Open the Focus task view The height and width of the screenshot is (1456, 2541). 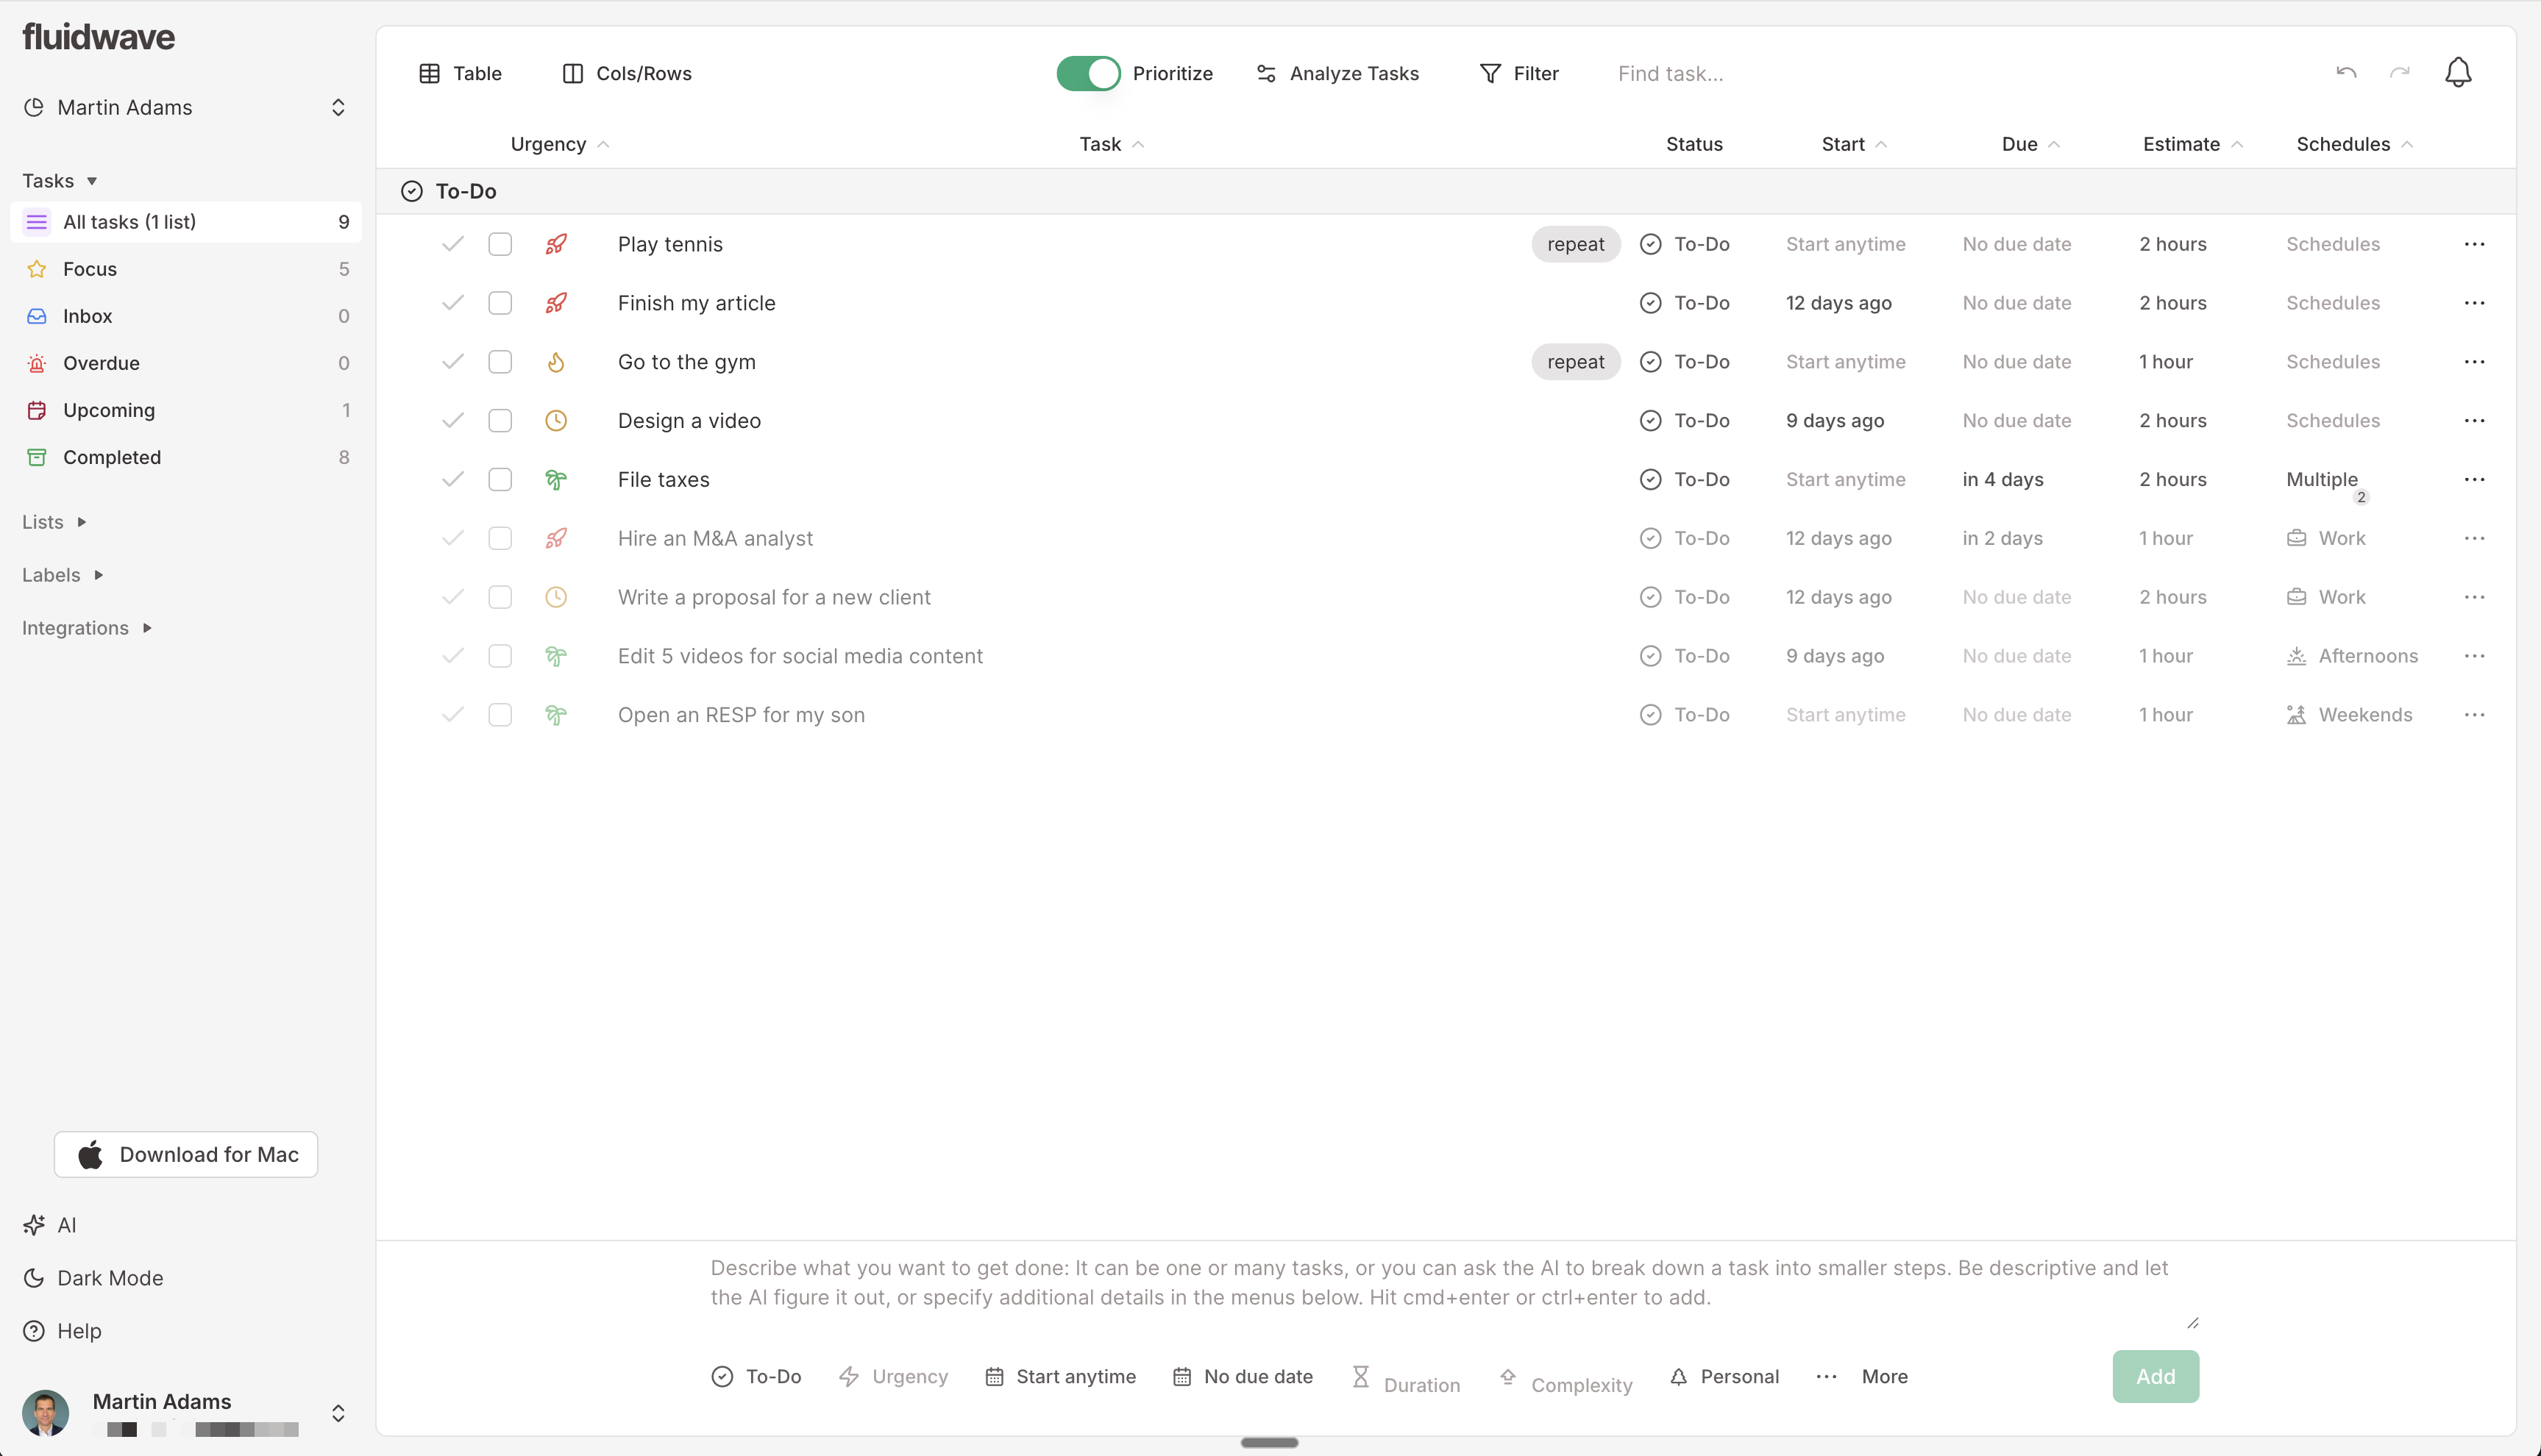(186, 269)
